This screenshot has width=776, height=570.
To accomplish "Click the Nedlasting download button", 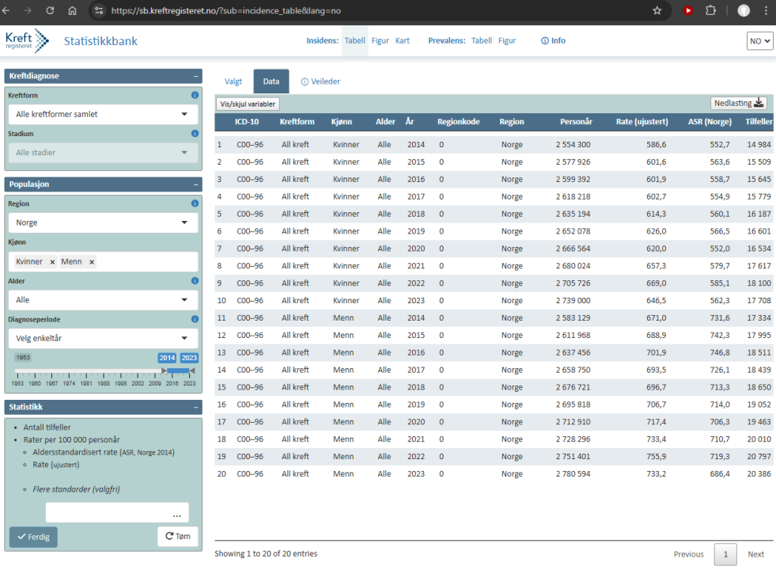I will click(739, 103).
